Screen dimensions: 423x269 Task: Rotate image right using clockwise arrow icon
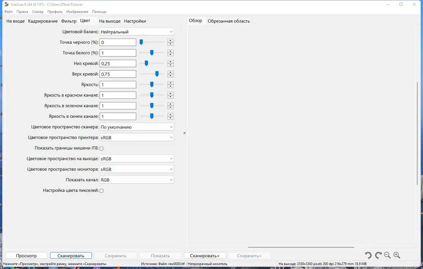tap(378, 255)
